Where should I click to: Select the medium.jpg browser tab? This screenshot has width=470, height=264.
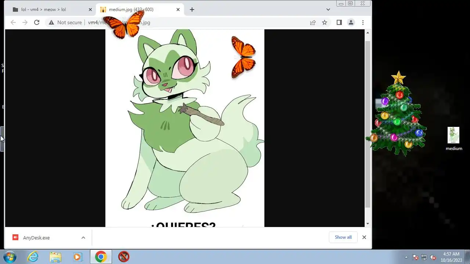(140, 10)
